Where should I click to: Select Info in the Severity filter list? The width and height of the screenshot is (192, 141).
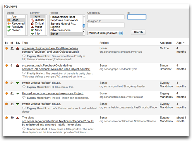[x=37, y=34]
